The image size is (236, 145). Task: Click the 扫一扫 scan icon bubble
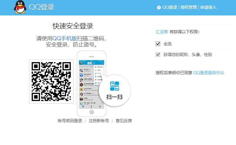[x=115, y=91]
